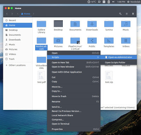The image size is (141, 135).
Task: Select the test.zip file icon
Action: pyautogui.click(x=109, y=76)
